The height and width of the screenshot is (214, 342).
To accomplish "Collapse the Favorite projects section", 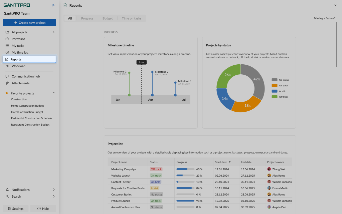I will [53, 93].
